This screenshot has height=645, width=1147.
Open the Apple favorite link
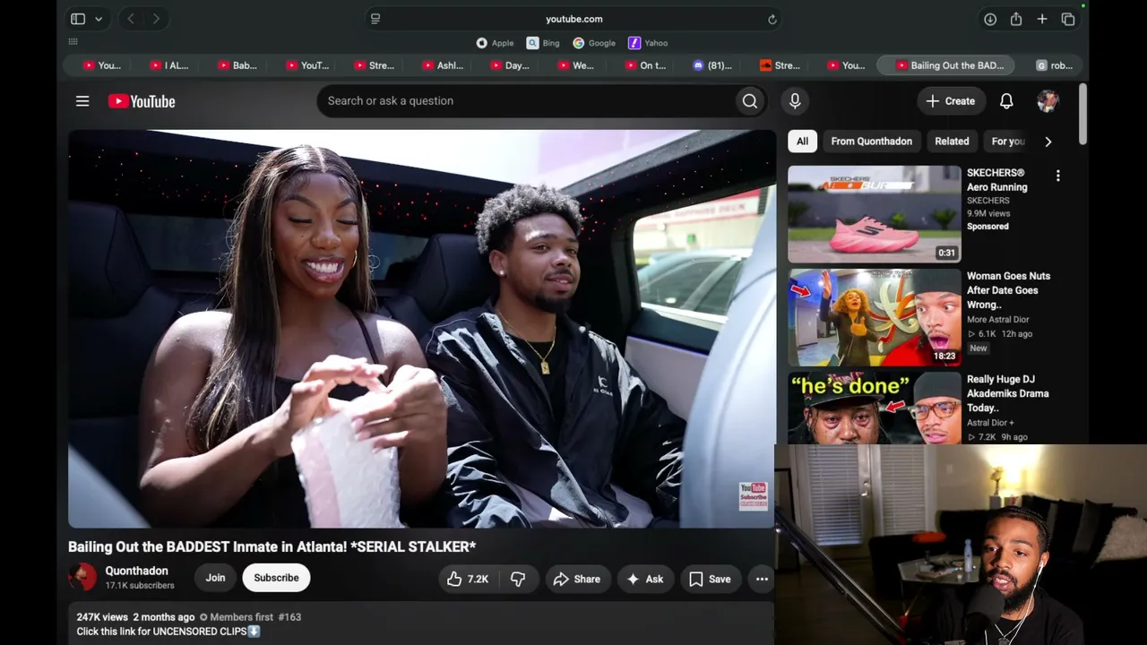point(496,43)
